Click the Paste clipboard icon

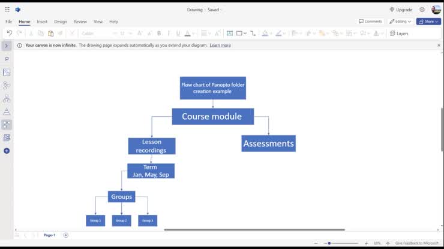click(x=50, y=34)
